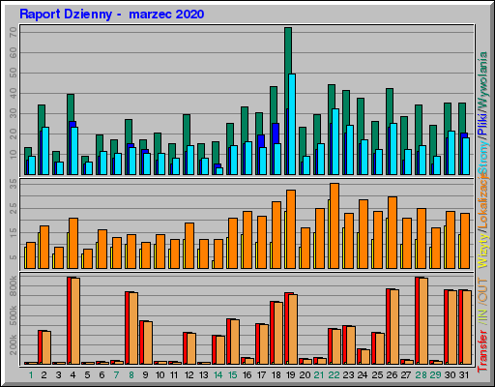Click day label 19 on x-axis

pos(291,375)
